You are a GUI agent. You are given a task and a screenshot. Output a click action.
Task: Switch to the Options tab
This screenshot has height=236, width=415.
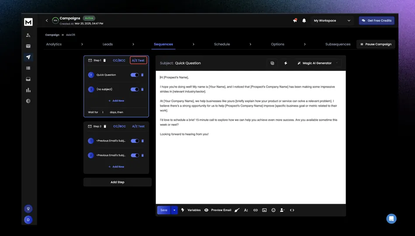pos(278,44)
